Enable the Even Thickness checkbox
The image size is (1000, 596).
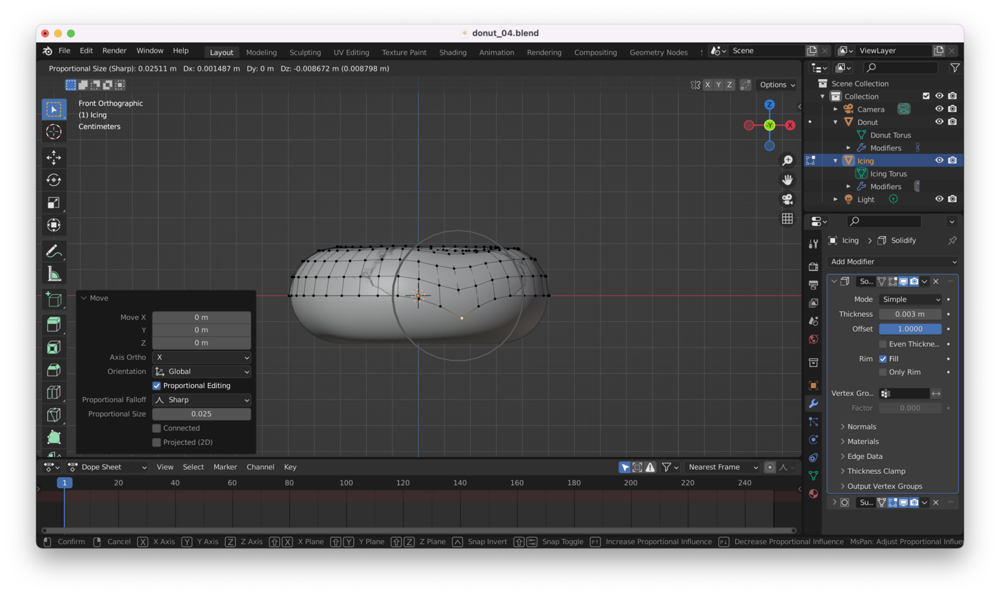(883, 344)
